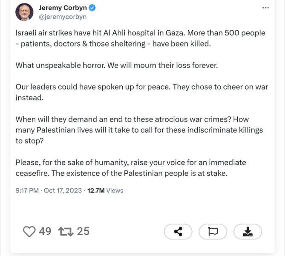
Task: Click the paragraph about Al Ahli hospital
Action: [x=140, y=38]
